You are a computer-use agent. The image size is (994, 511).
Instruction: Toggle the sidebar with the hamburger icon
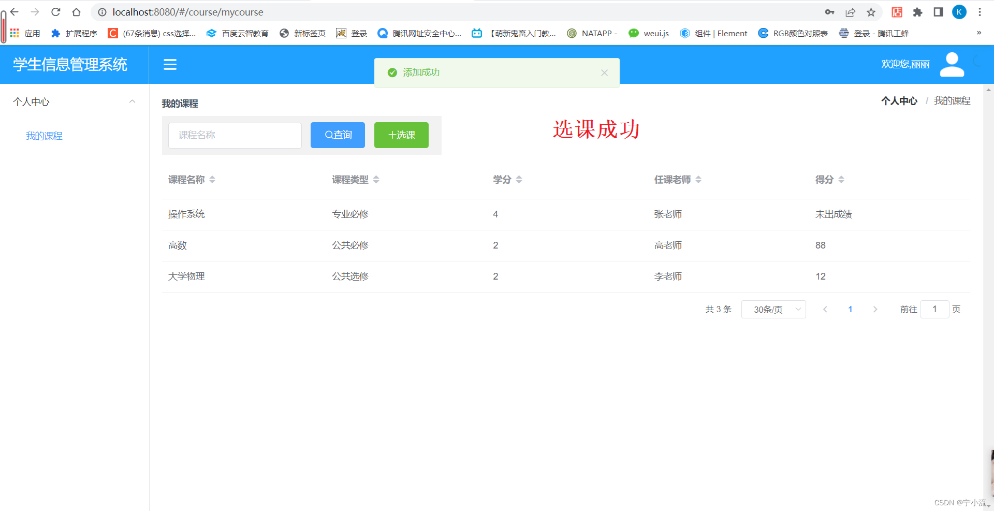pos(170,65)
